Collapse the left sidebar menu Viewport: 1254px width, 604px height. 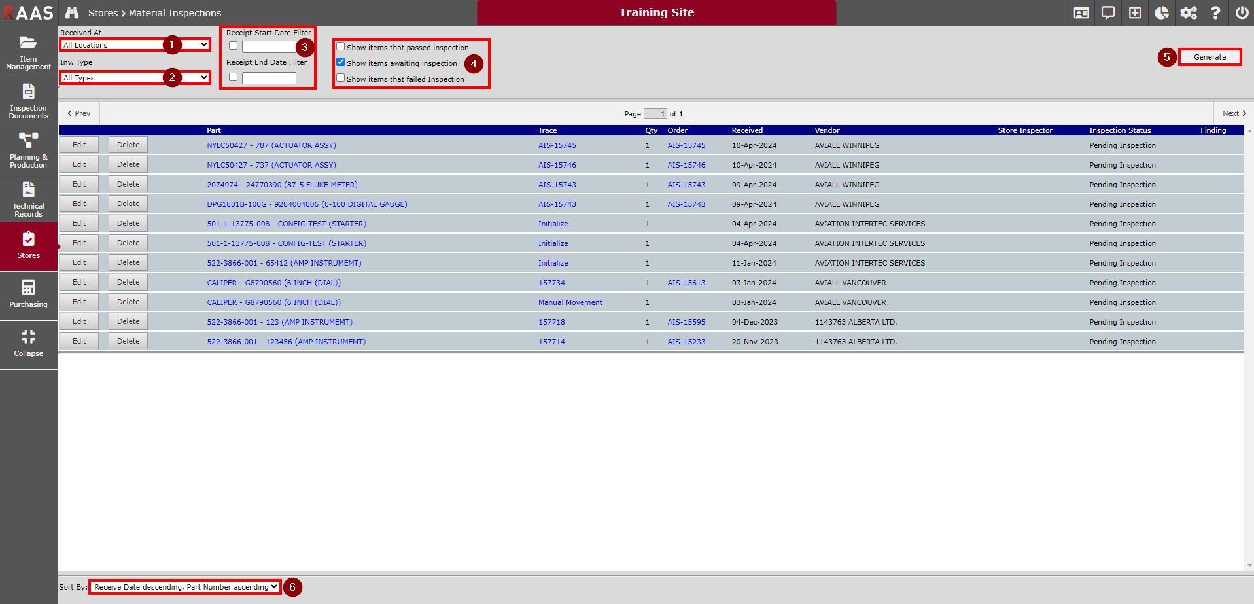28,344
